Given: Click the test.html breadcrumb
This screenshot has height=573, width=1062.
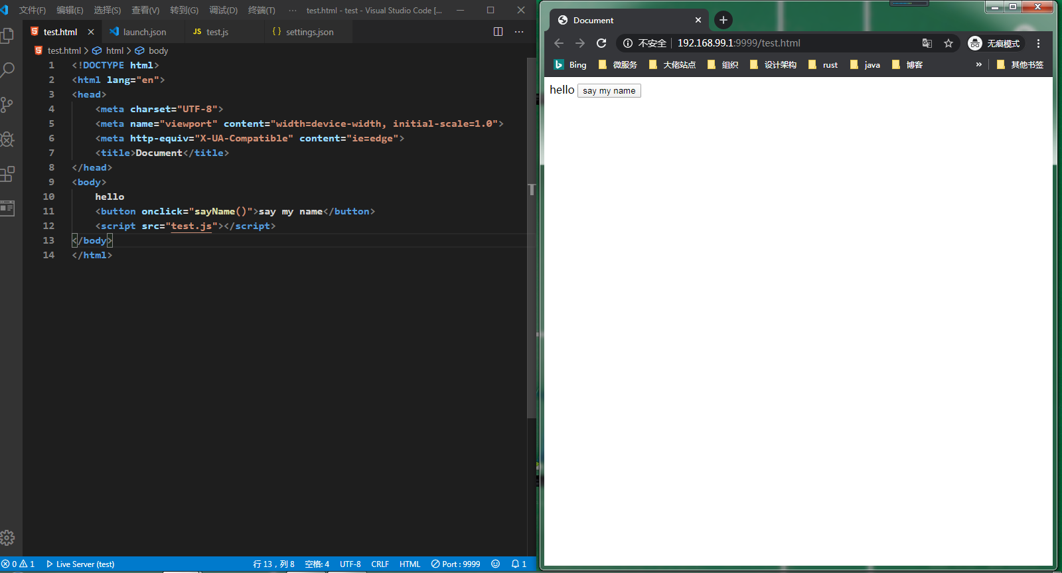Looking at the screenshot, I should tap(58, 50).
